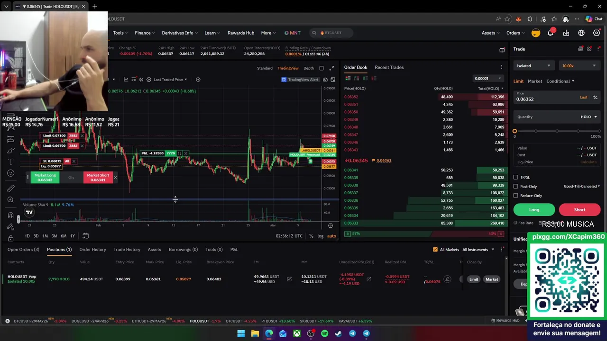Open tutorial book icon above order book

coord(502,50)
